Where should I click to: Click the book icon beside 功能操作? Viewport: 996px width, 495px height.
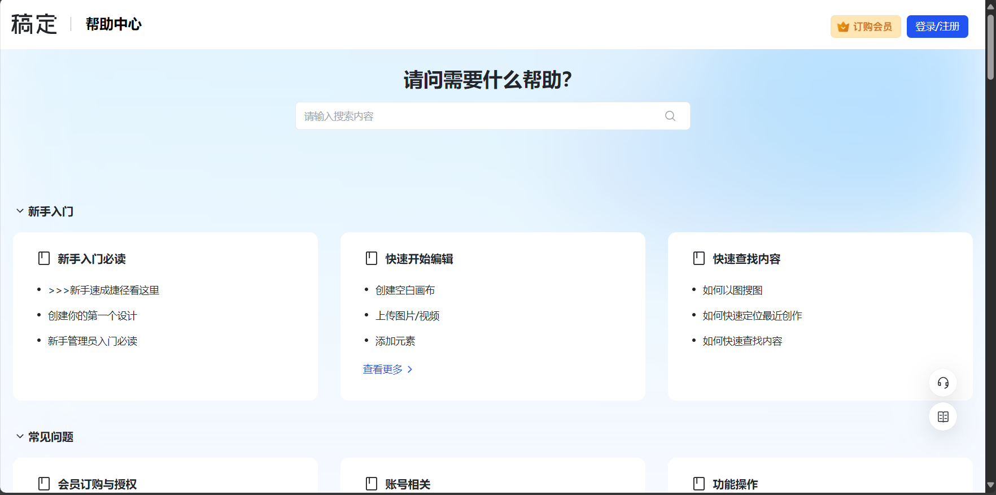click(x=699, y=484)
